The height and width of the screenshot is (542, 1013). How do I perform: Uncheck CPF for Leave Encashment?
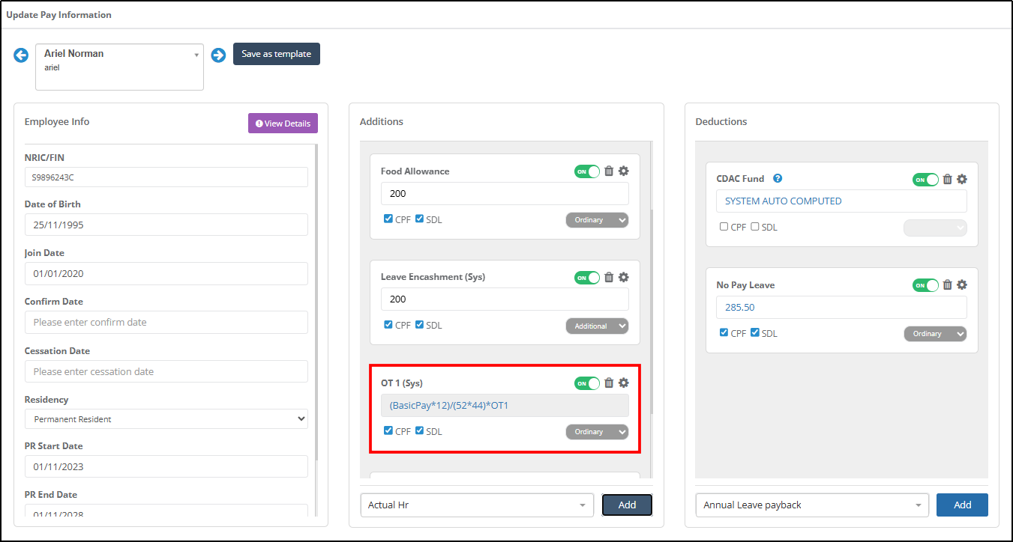(x=388, y=325)
